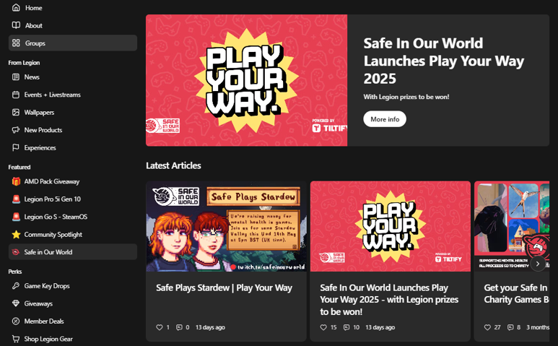
Task: Click the Home house icon
Action: coord(16,7)
